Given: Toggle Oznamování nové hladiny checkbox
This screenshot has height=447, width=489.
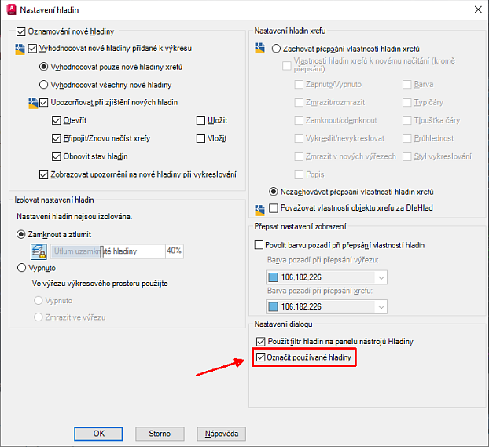Looking at the screenshot, I should click(x=21, y=32).
